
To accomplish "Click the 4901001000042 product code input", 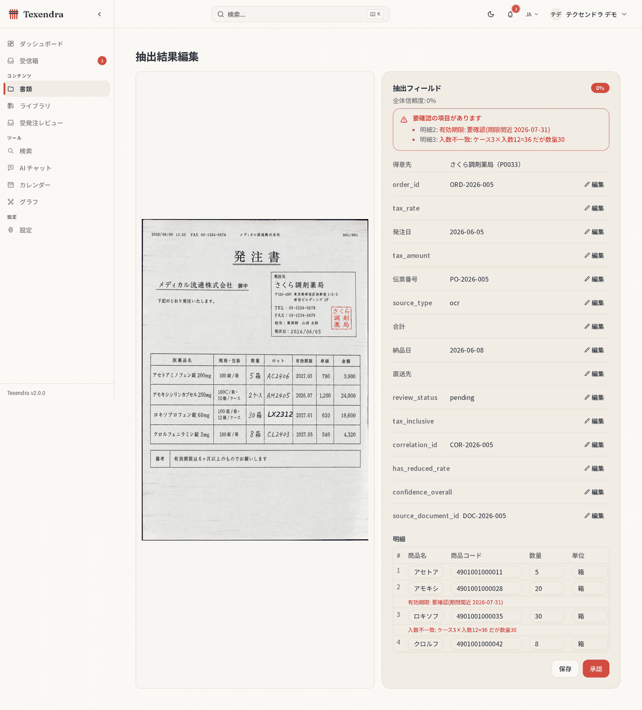I will tap(486, 644).
